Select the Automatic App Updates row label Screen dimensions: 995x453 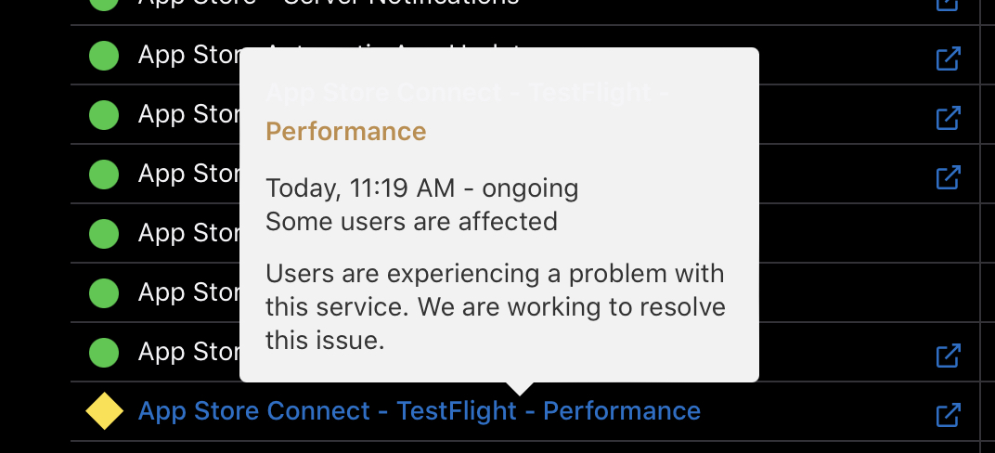pyautogui.click(x=189, y=56)
